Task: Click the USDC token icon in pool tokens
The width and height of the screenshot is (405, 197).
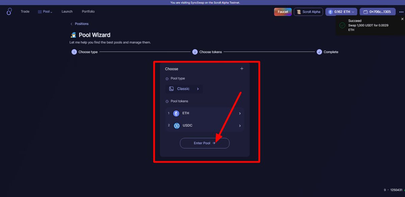Action: point(177,125)
